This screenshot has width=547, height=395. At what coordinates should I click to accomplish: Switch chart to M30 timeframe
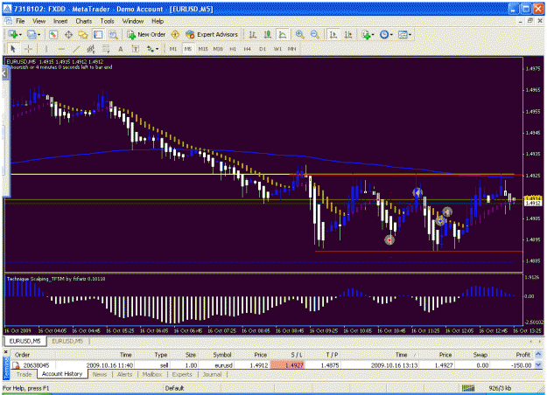[x=218, y=49]
